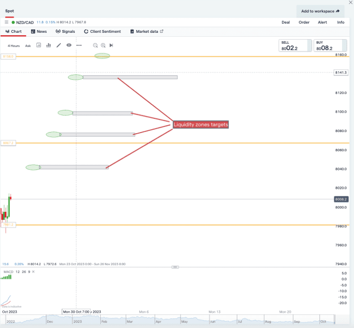
Task: Open external Market data link icon
Action: (x=161, y=31)
